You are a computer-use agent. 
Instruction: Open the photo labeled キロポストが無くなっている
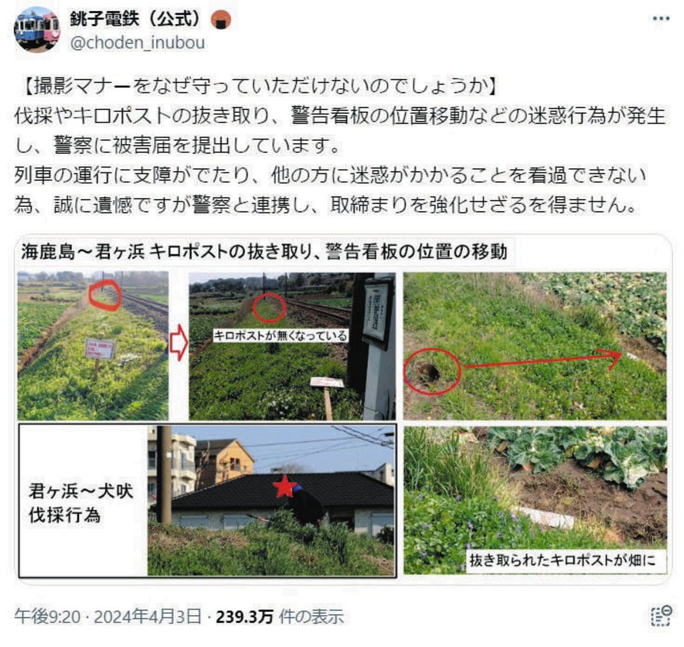292,346
